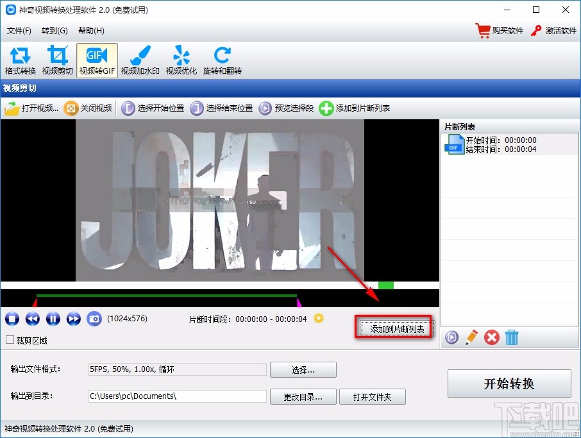Remove selected clip with red X icon

pyautogui.click(x=492, y=337)
